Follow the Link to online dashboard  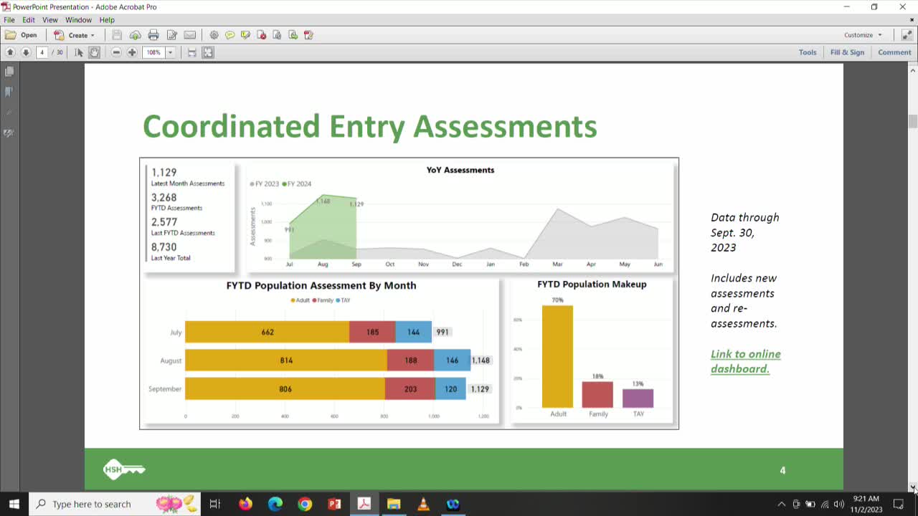746,361
